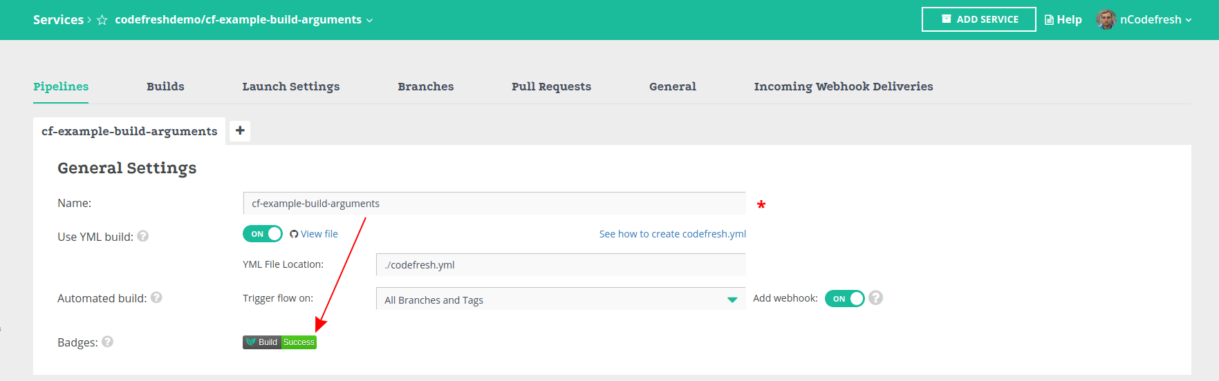Screen dimensions: 1219x381
Task: Select the General tab
Action: [673, 86]
